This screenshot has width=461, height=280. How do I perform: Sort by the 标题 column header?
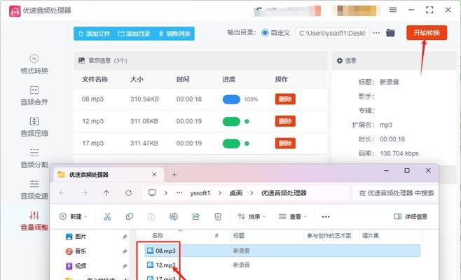238,235
